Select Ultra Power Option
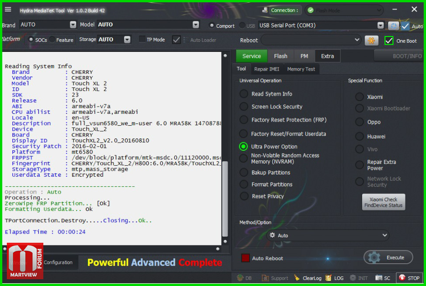This screenshot has height=286, width=426. coord(244,147)
